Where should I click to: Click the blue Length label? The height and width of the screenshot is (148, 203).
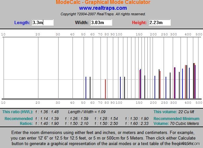(22, 23)
